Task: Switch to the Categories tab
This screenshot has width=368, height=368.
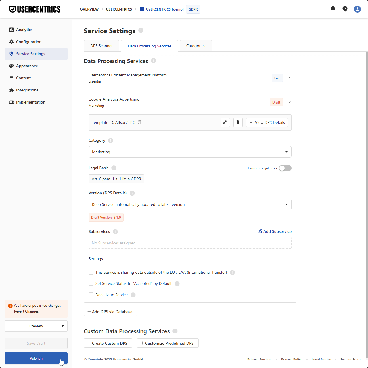Action: click(196, 46)
